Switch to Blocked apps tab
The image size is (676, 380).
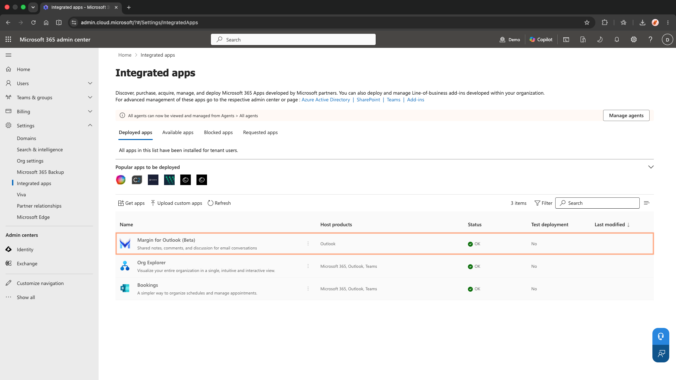[x=218, y=133]
